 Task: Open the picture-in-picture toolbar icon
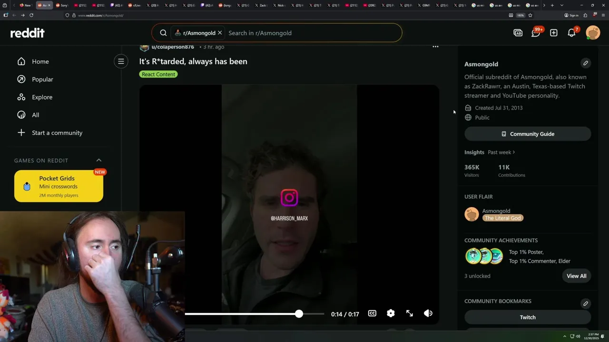pyautogui.click(x=511, y=15)
